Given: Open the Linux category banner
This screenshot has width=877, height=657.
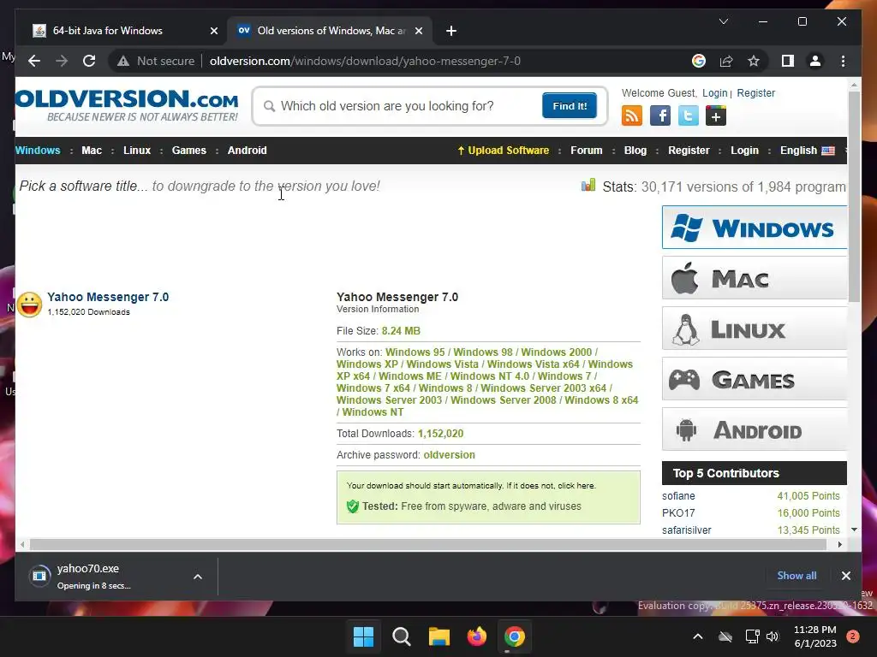Looking at the screenshot, I should (754, 328).
